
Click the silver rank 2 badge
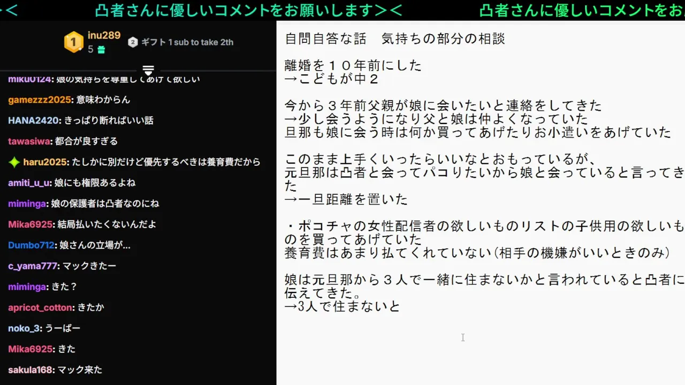point(133,42)
